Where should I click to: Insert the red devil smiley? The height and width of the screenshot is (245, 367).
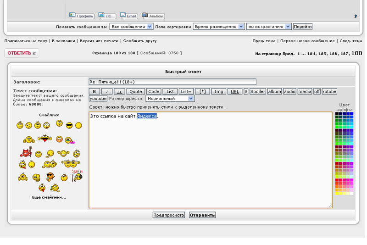(x=26, y=153)
